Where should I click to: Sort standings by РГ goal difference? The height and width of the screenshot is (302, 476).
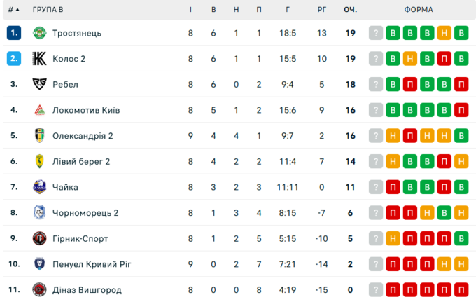[322, 10]
